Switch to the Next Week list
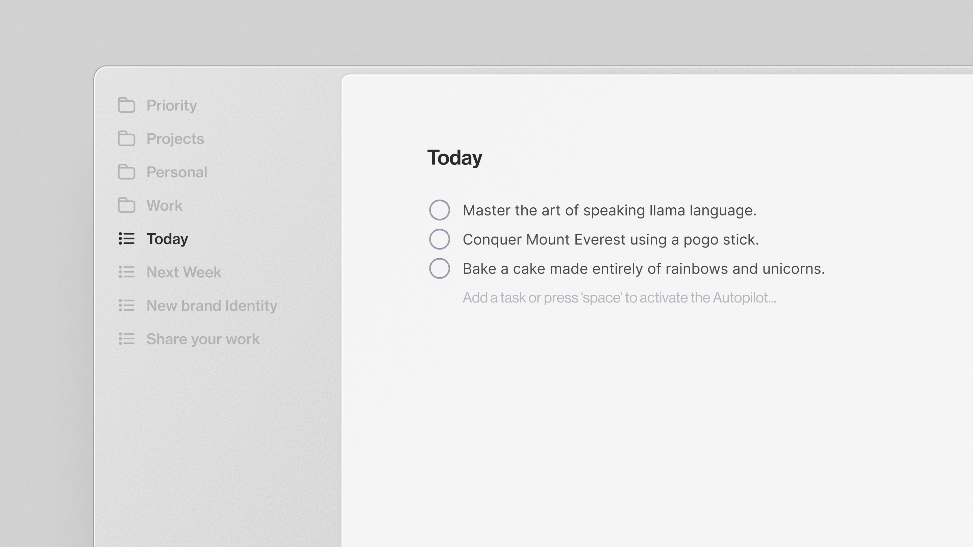Image resolution: width=973 pixels, height=547 pixels. click(184, 272)
